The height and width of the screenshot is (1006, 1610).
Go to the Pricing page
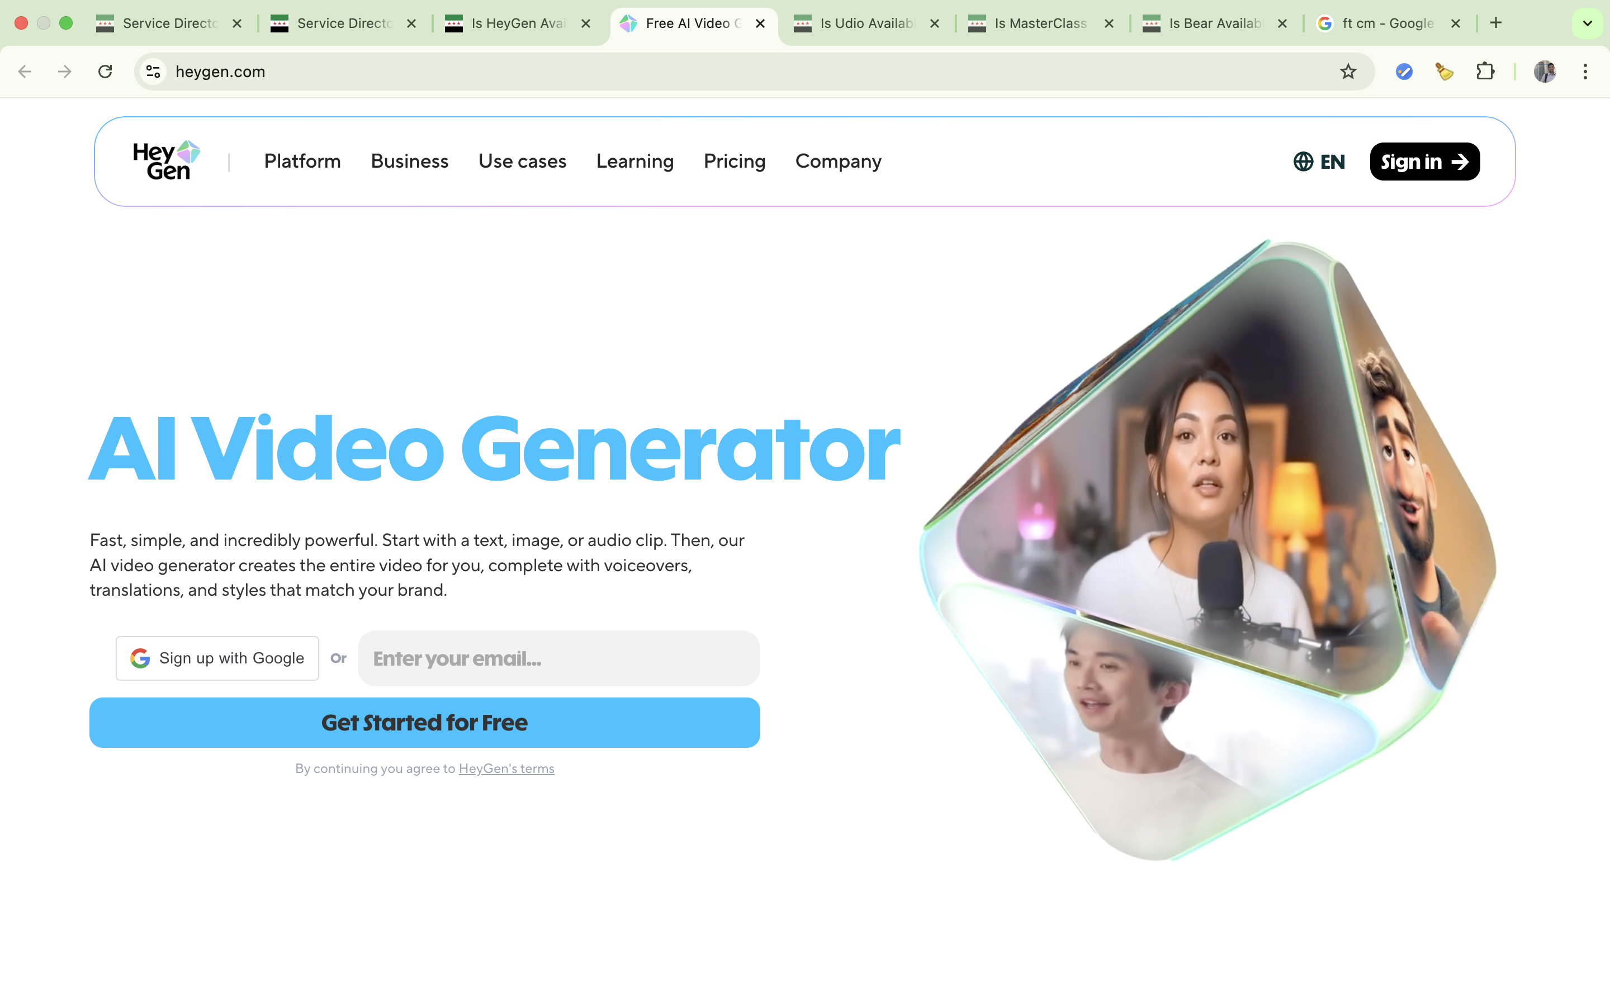tap(735, 161)
